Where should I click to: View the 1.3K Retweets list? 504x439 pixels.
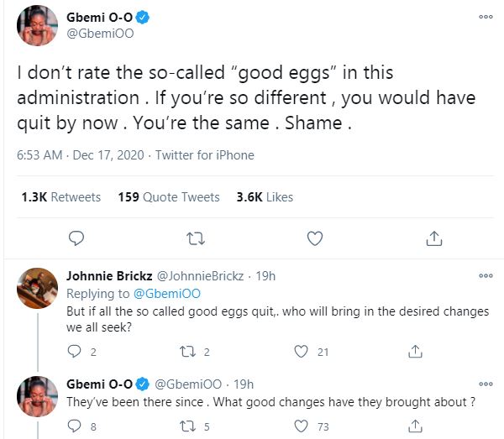(60, 197)
